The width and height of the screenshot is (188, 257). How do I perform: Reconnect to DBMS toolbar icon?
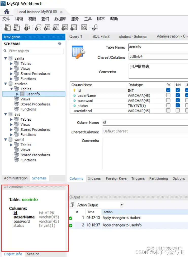pyautogui.click(x=95, y=27)
